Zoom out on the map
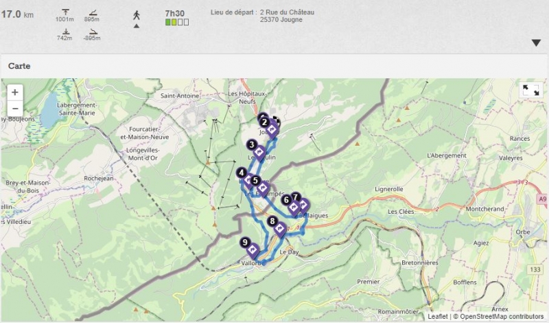Image resolution: width=549 pixels, height=323 pixels. click(x=15, y=109)
